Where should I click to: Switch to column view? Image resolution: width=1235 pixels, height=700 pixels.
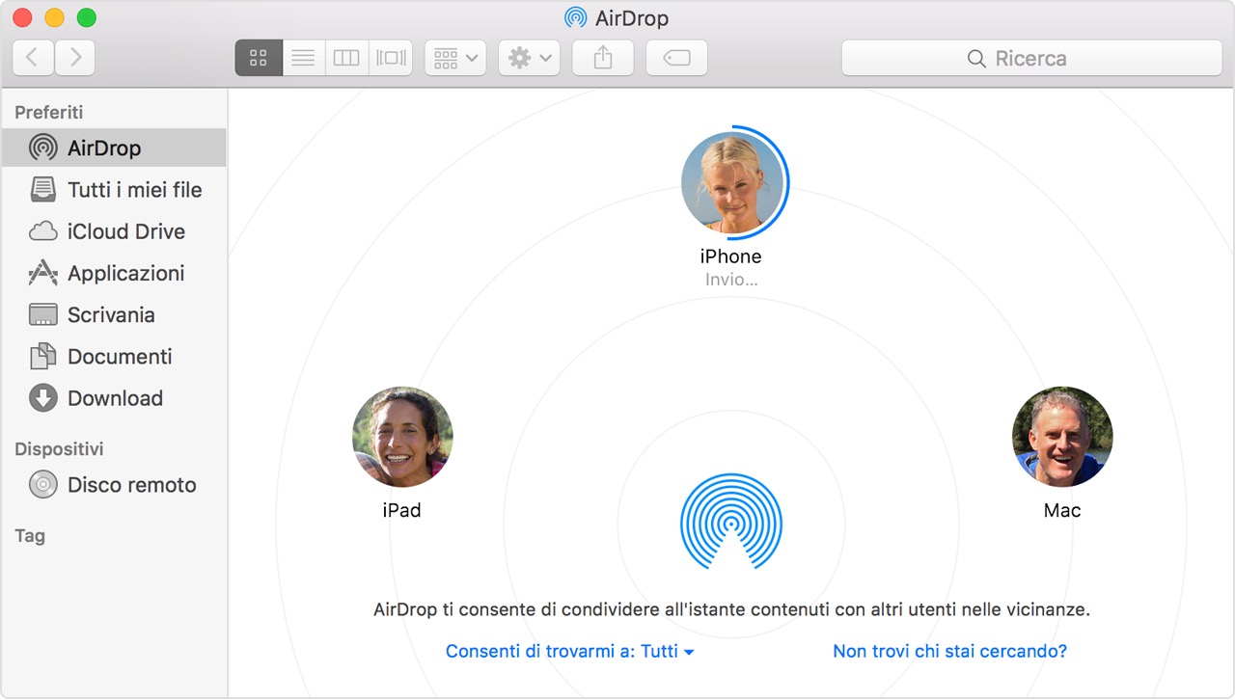point(346,58)
